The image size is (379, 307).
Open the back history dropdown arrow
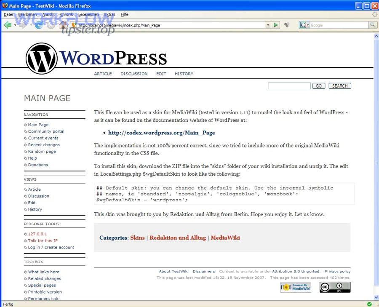15,25
